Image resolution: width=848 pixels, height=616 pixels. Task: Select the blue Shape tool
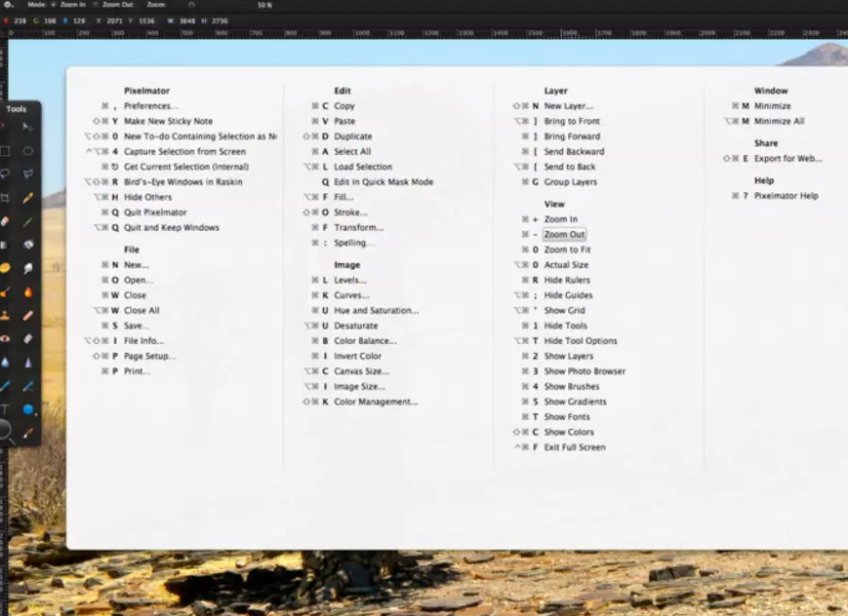(27, 409)
